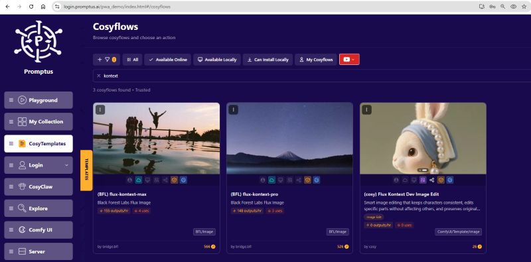Screen dimensions: 531x262
Task: Click the ComfyUI/Template/Image tag
Action: pyautogui.click(x=458, y=232)
